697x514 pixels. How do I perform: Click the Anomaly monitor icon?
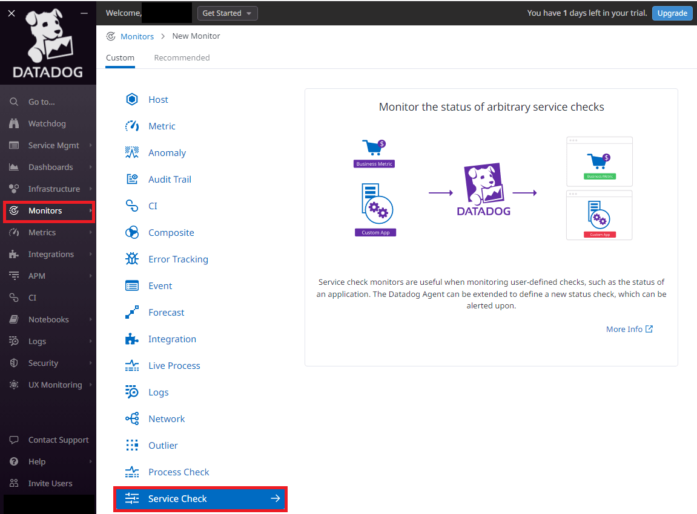pos(131,153)
